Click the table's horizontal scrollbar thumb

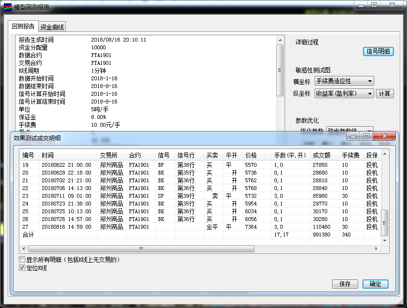click(140, 249)
